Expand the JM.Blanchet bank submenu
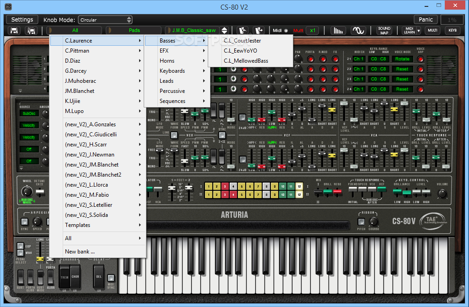This screenshot has width=469, height=307. coord(98,91)
